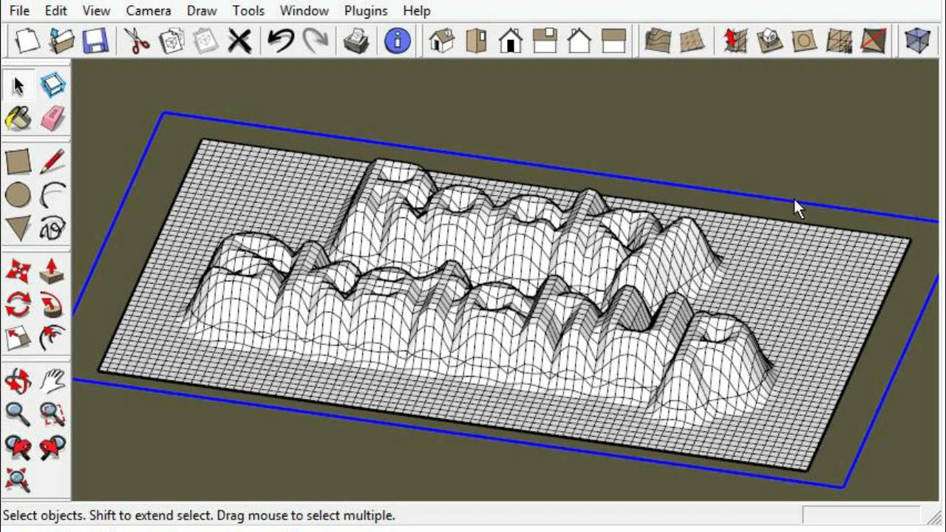Image resolution: width=946 pixels, height=532 pixels.
Task: Click the Redo arrow icon
Action: coord(316,41)
